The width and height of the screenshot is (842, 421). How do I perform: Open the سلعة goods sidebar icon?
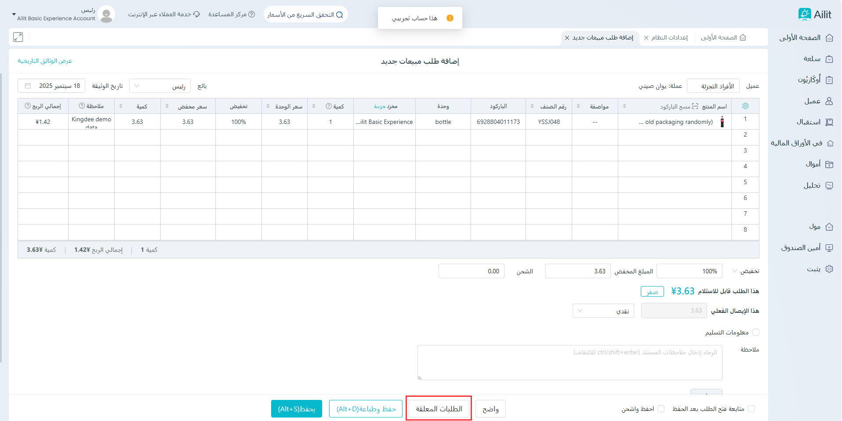point(829,59)
